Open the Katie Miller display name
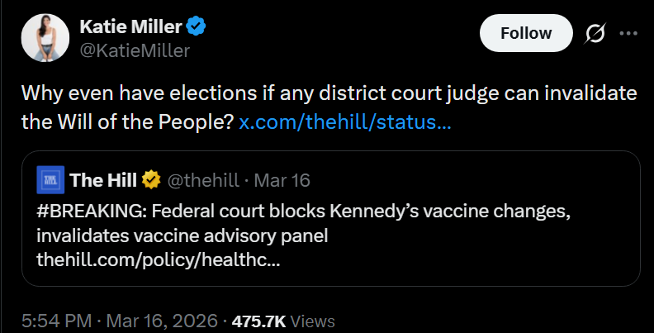The width and height of the screenshot is (654, 333). pyautogui.click(x=130, y=26)
